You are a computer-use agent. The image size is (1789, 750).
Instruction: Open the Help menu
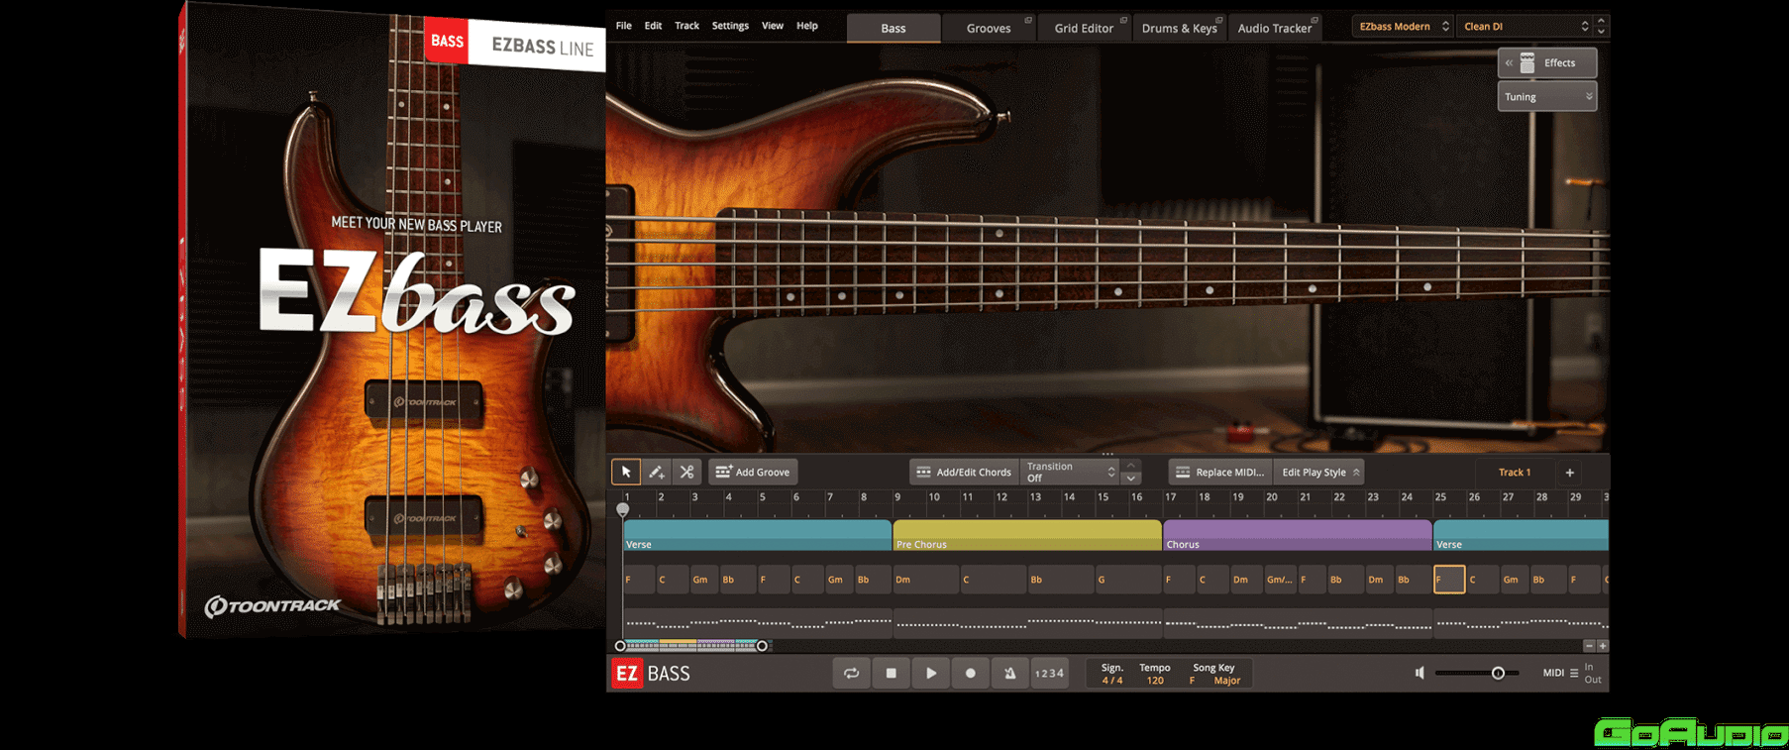[807, 26]
